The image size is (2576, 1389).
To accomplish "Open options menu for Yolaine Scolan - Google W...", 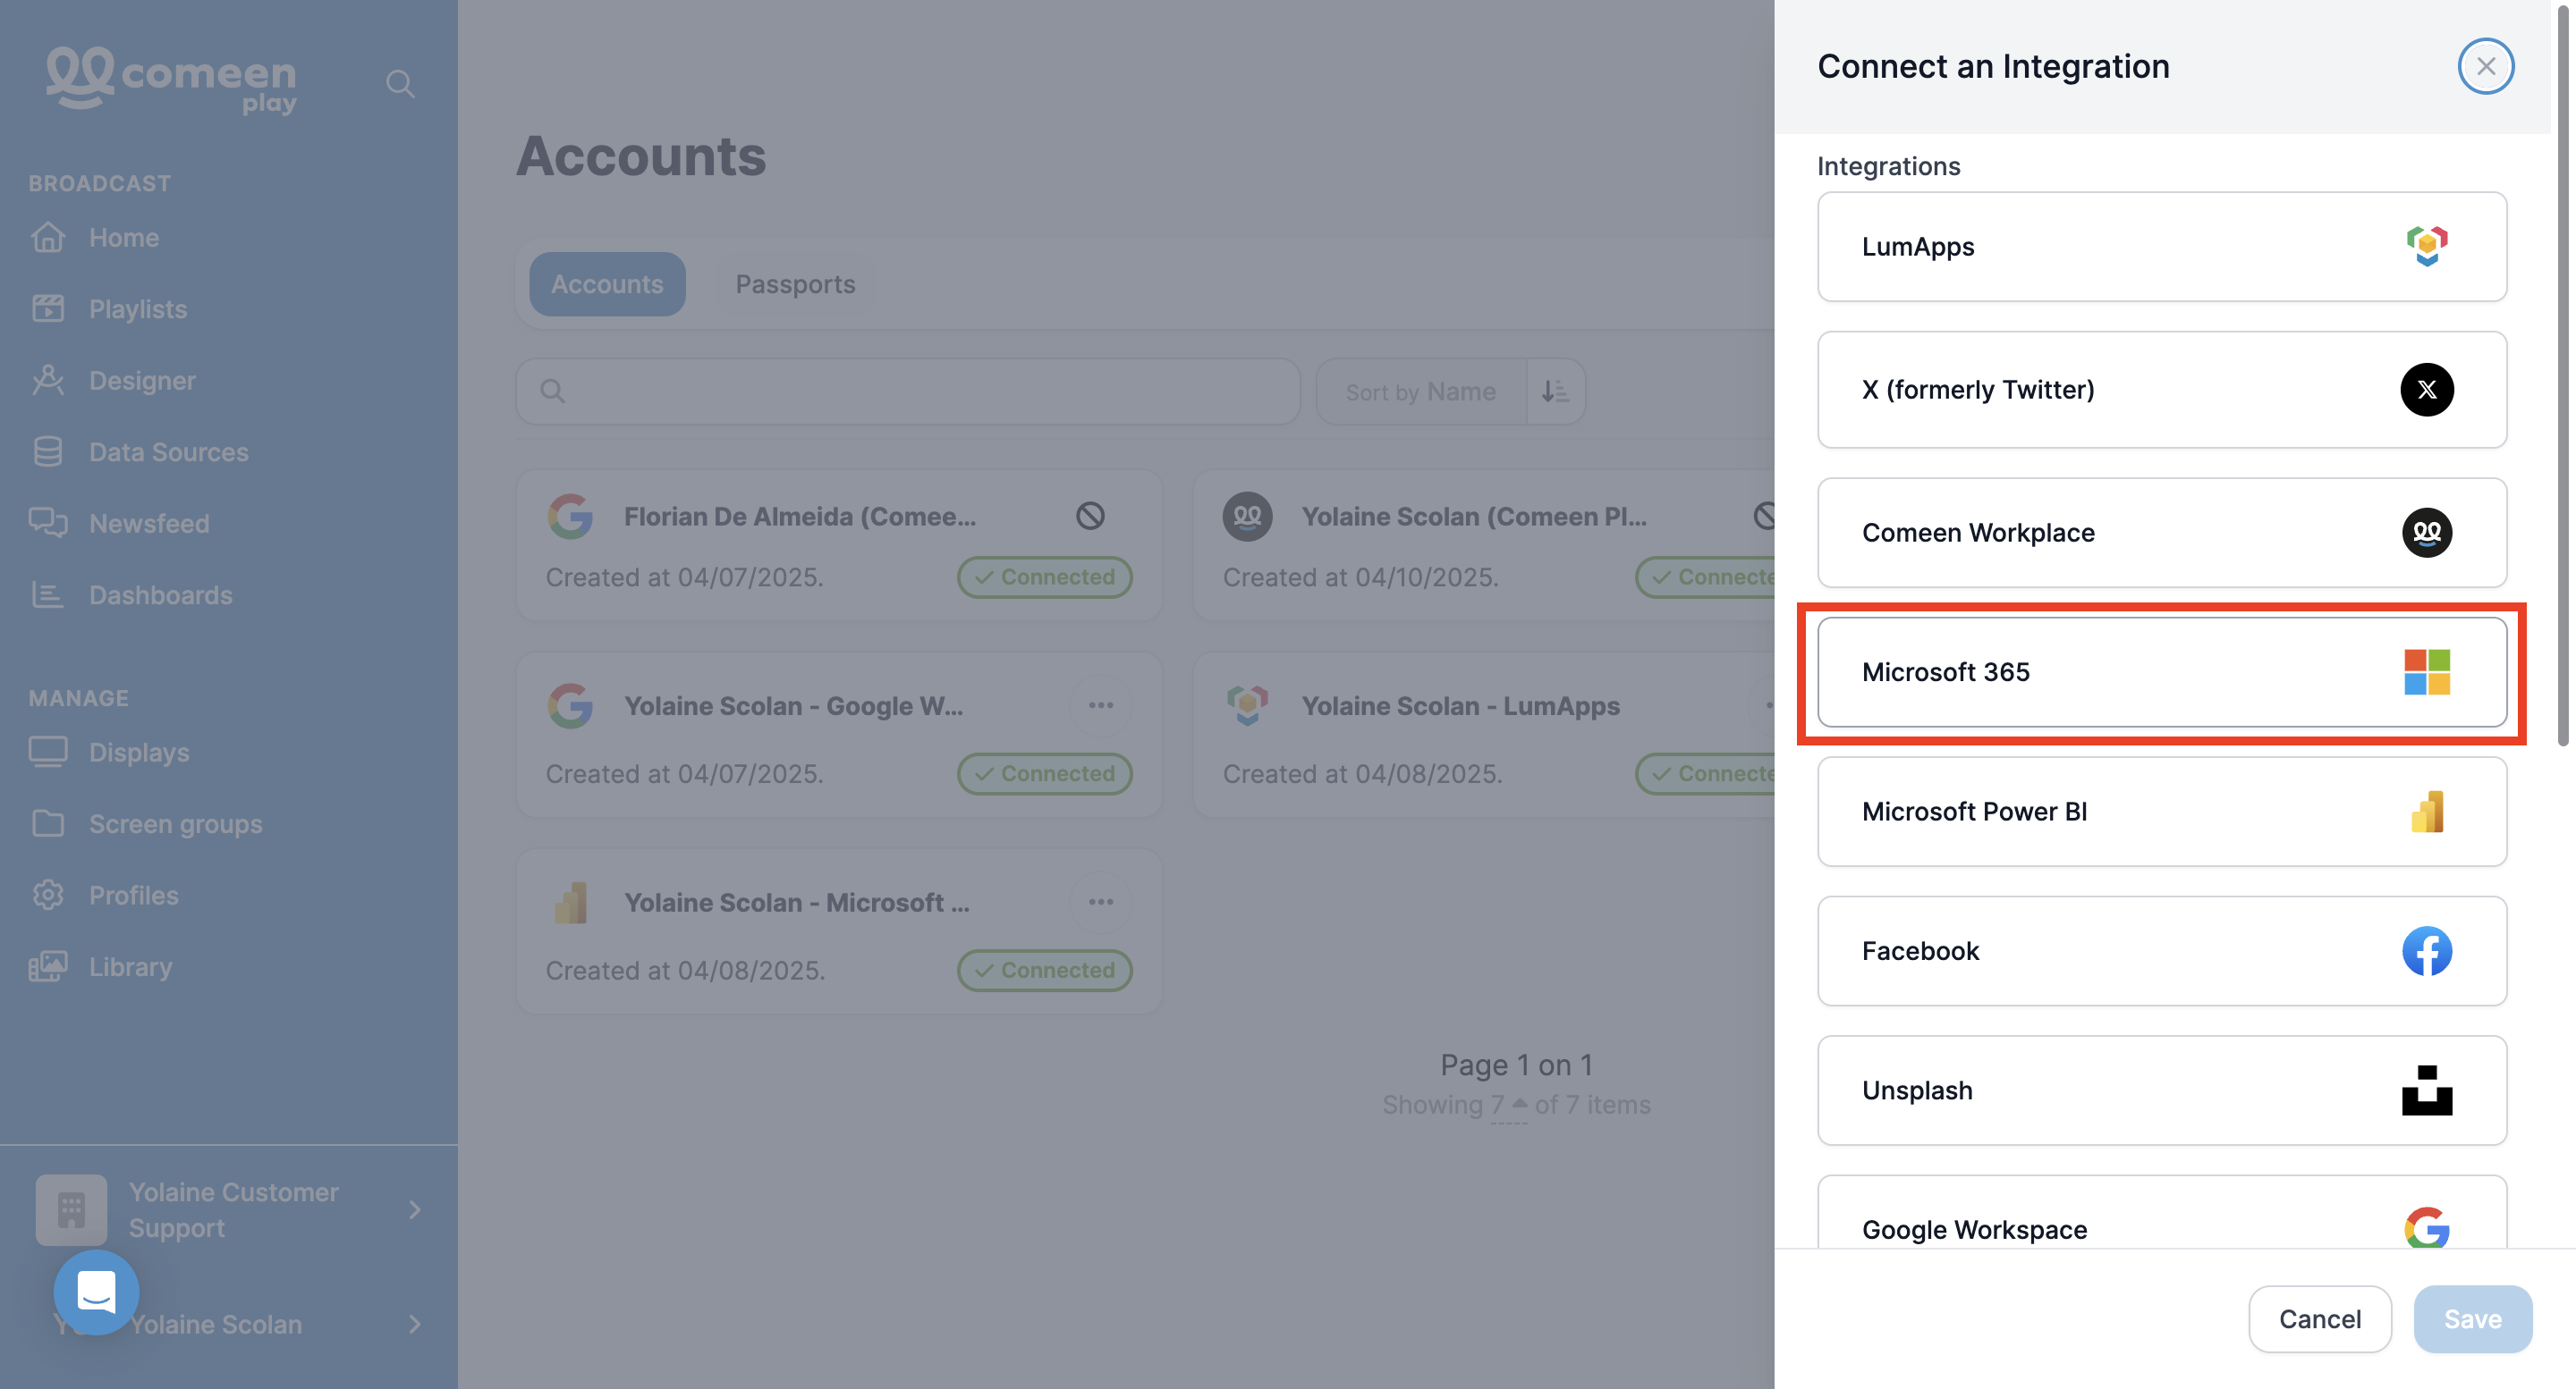I will pos(1101,705).
